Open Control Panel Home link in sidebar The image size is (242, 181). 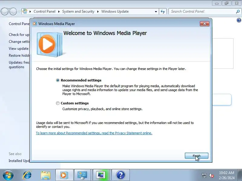(x=19, y=24)
